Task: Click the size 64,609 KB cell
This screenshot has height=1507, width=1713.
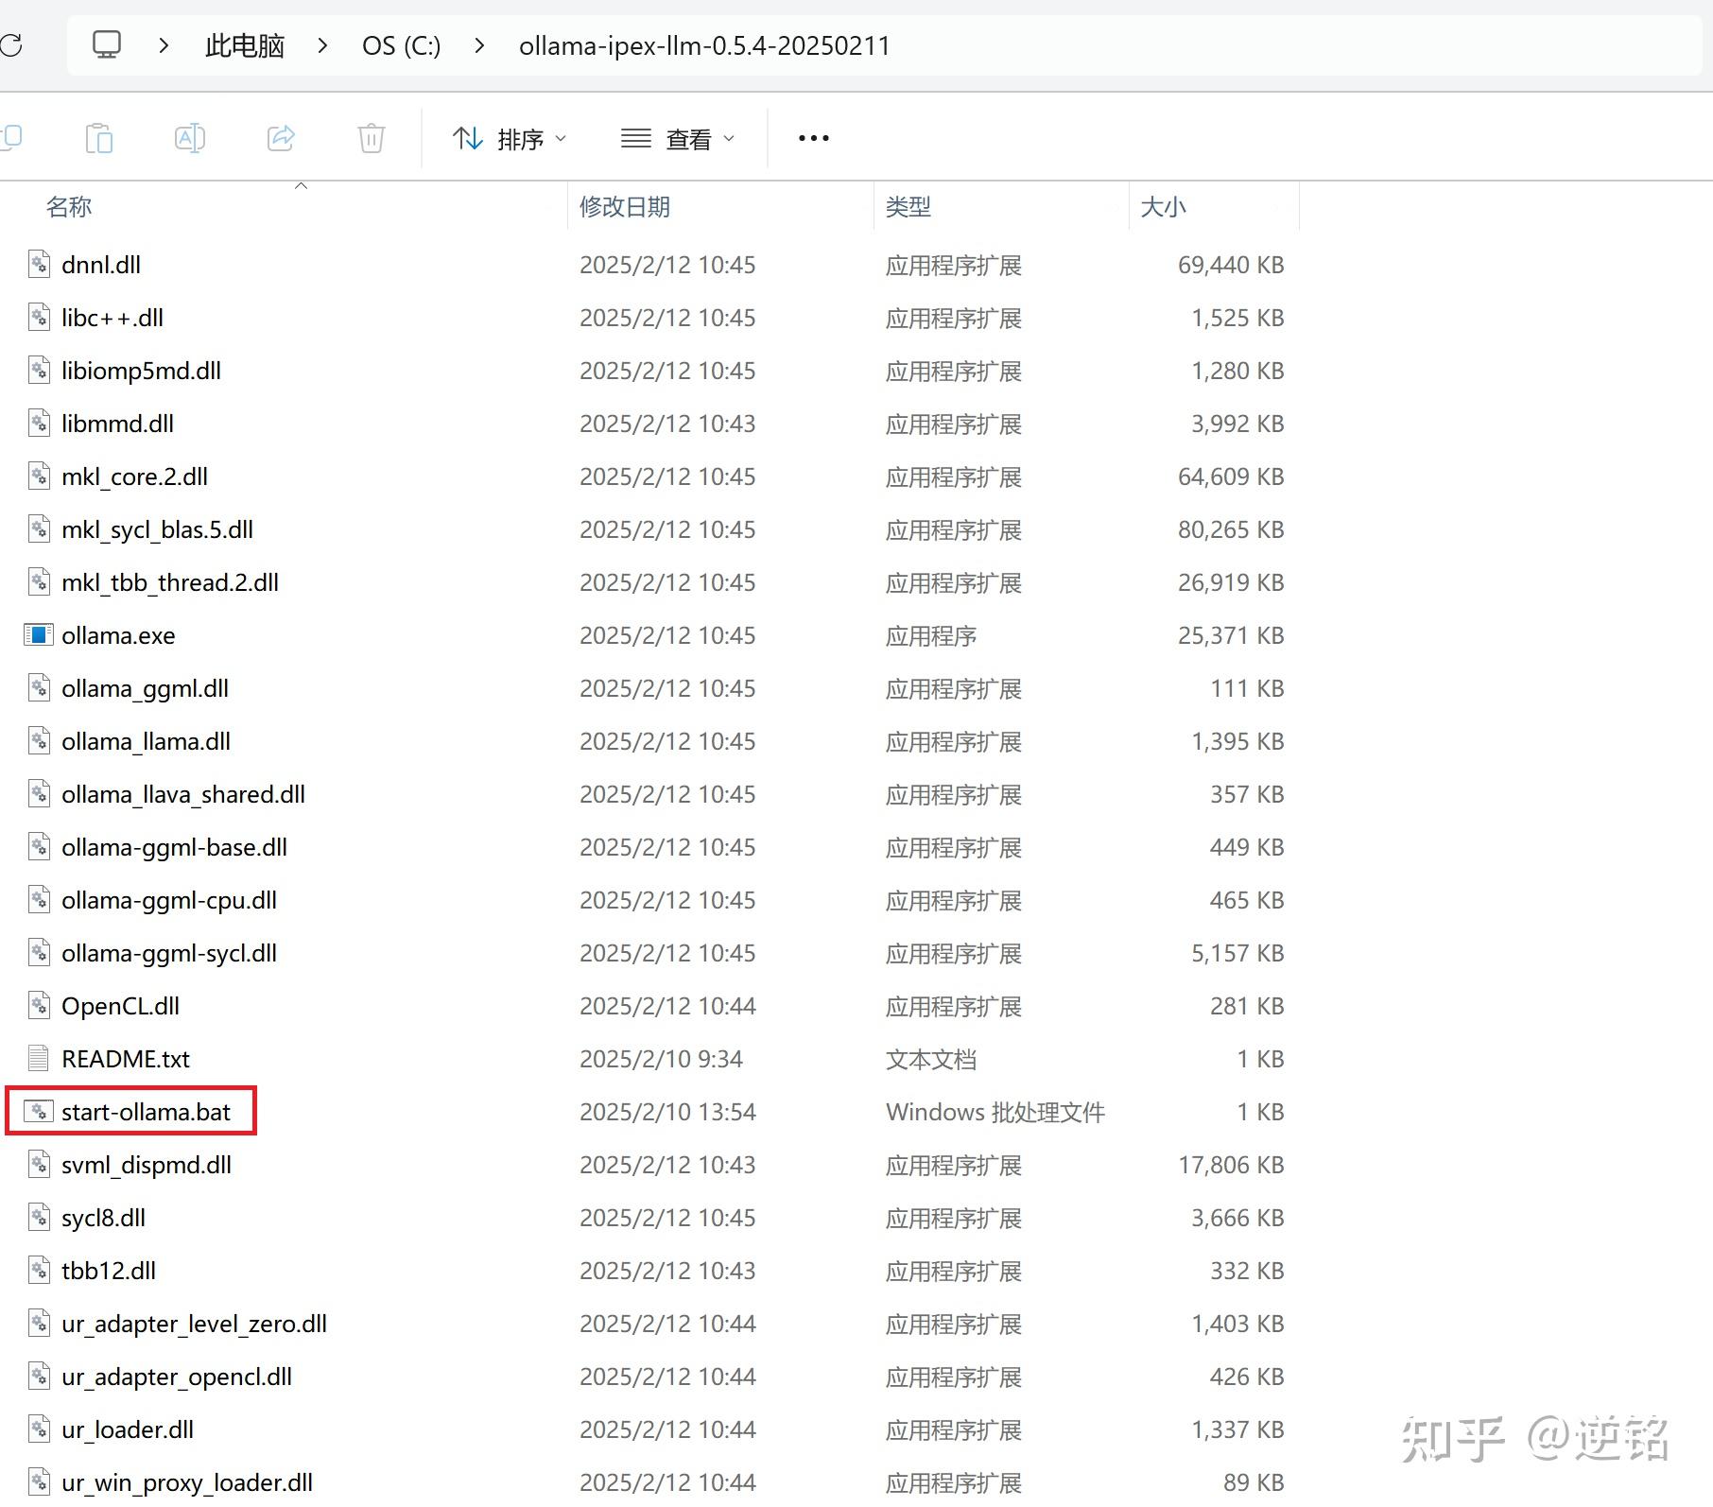Action: pos(1231,476)
